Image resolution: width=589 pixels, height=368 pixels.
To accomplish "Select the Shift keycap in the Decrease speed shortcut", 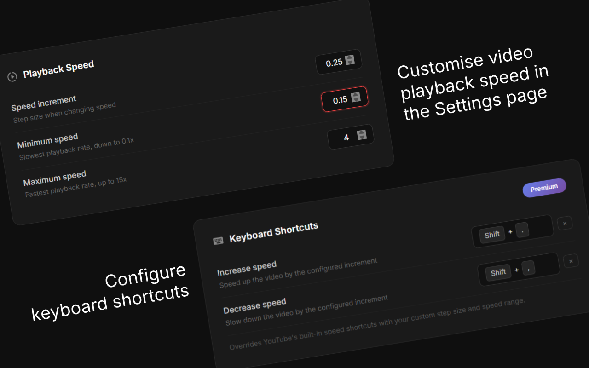I will (x=498, y=272).
